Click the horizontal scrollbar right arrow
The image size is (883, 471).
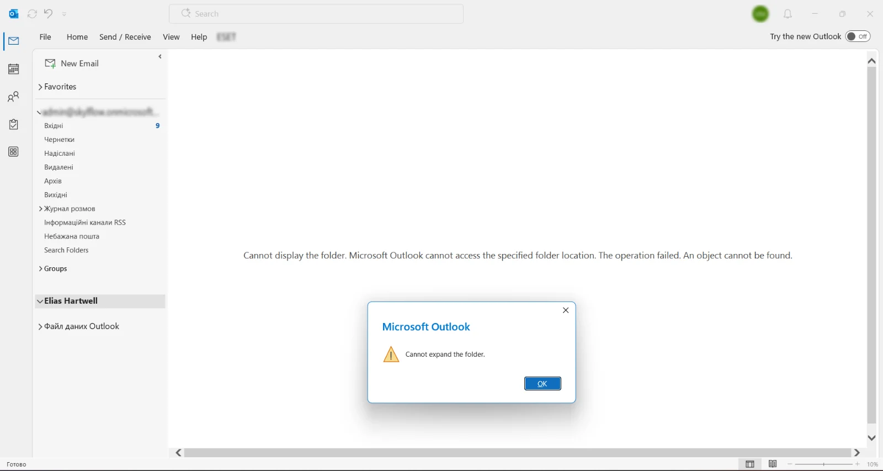tap(857, 453)
